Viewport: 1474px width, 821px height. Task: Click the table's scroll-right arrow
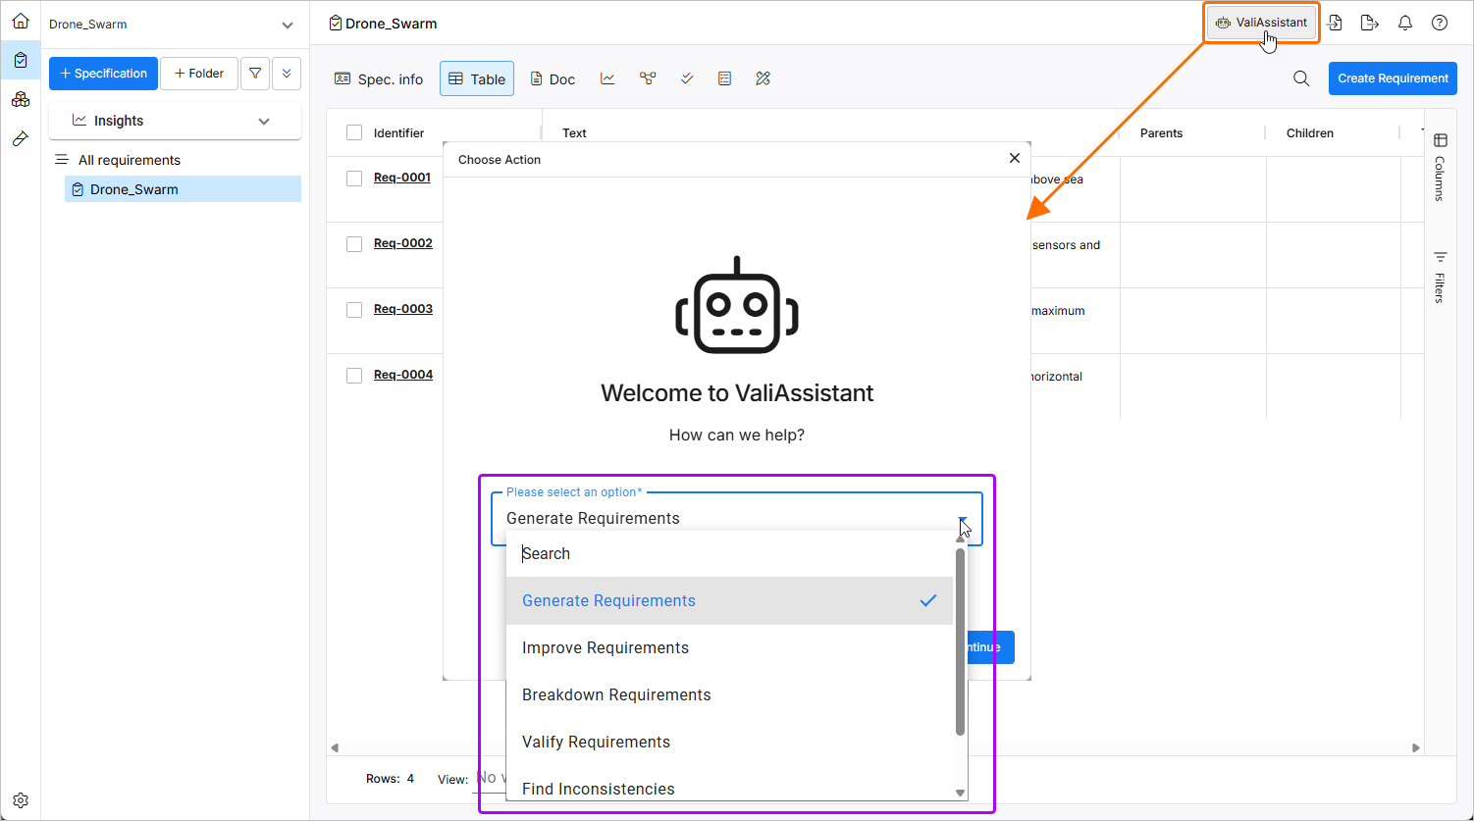click(1415, 747)
